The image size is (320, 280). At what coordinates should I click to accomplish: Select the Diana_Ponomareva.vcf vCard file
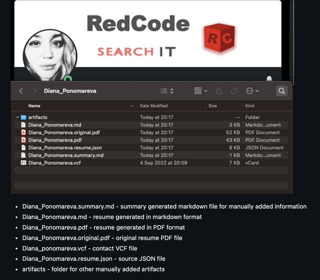pyautogui.click(x=151, y=163)
